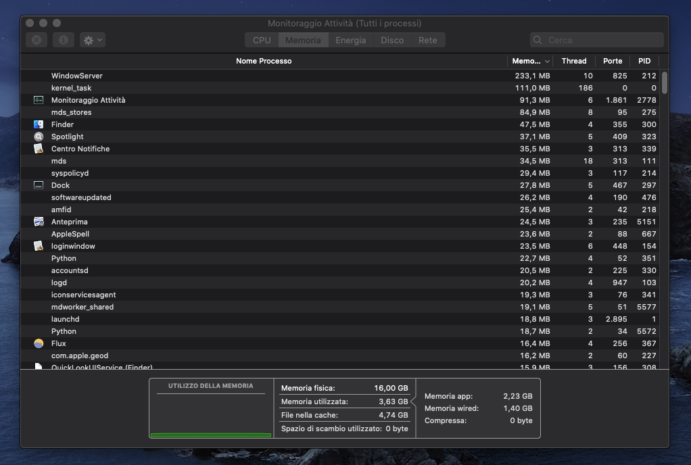
Task: Click the Finder process name
Action: click(x=63, y=124)
